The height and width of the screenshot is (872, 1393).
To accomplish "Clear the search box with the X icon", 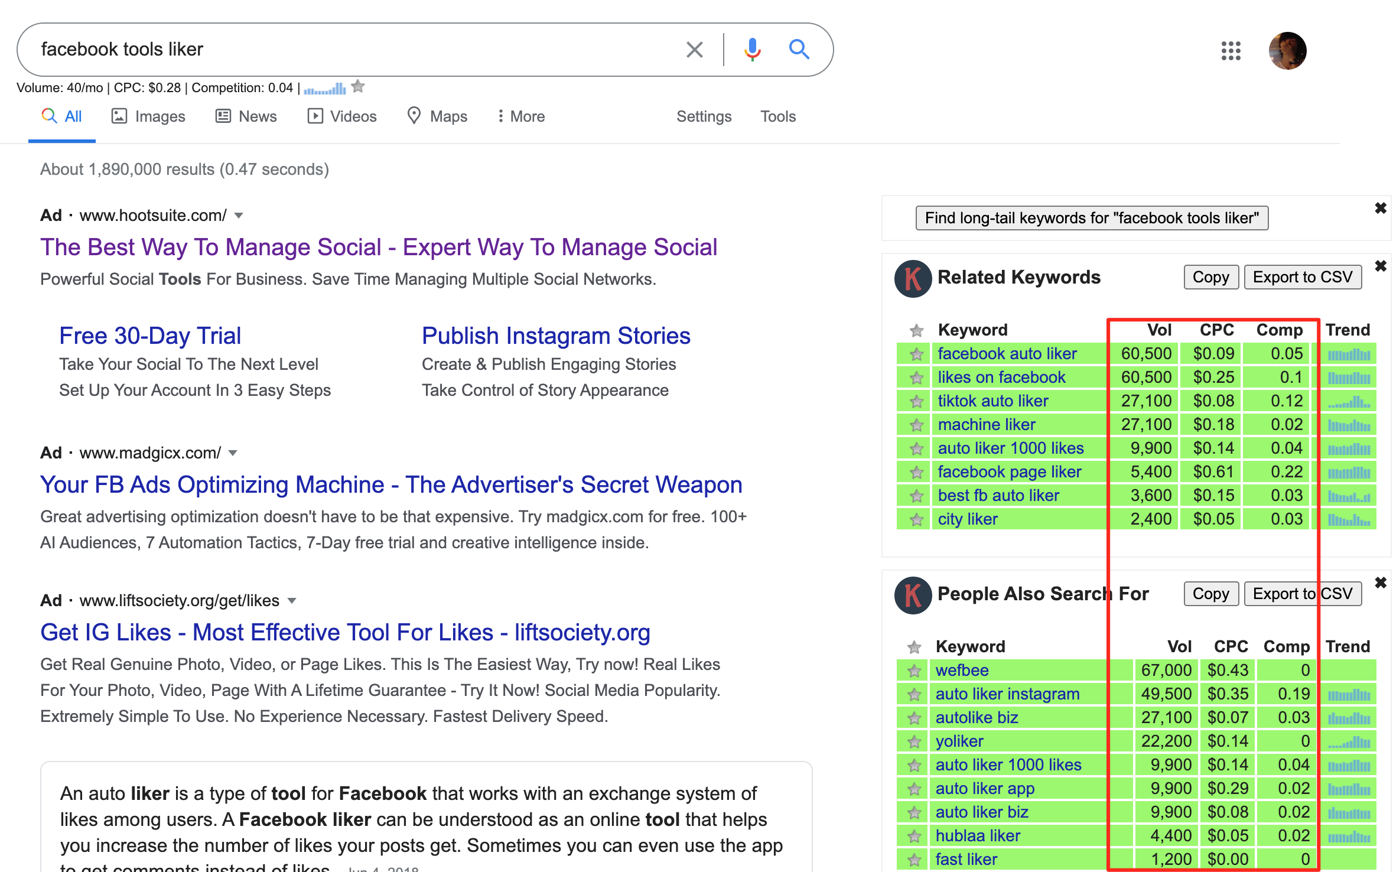I will point(695,50).
